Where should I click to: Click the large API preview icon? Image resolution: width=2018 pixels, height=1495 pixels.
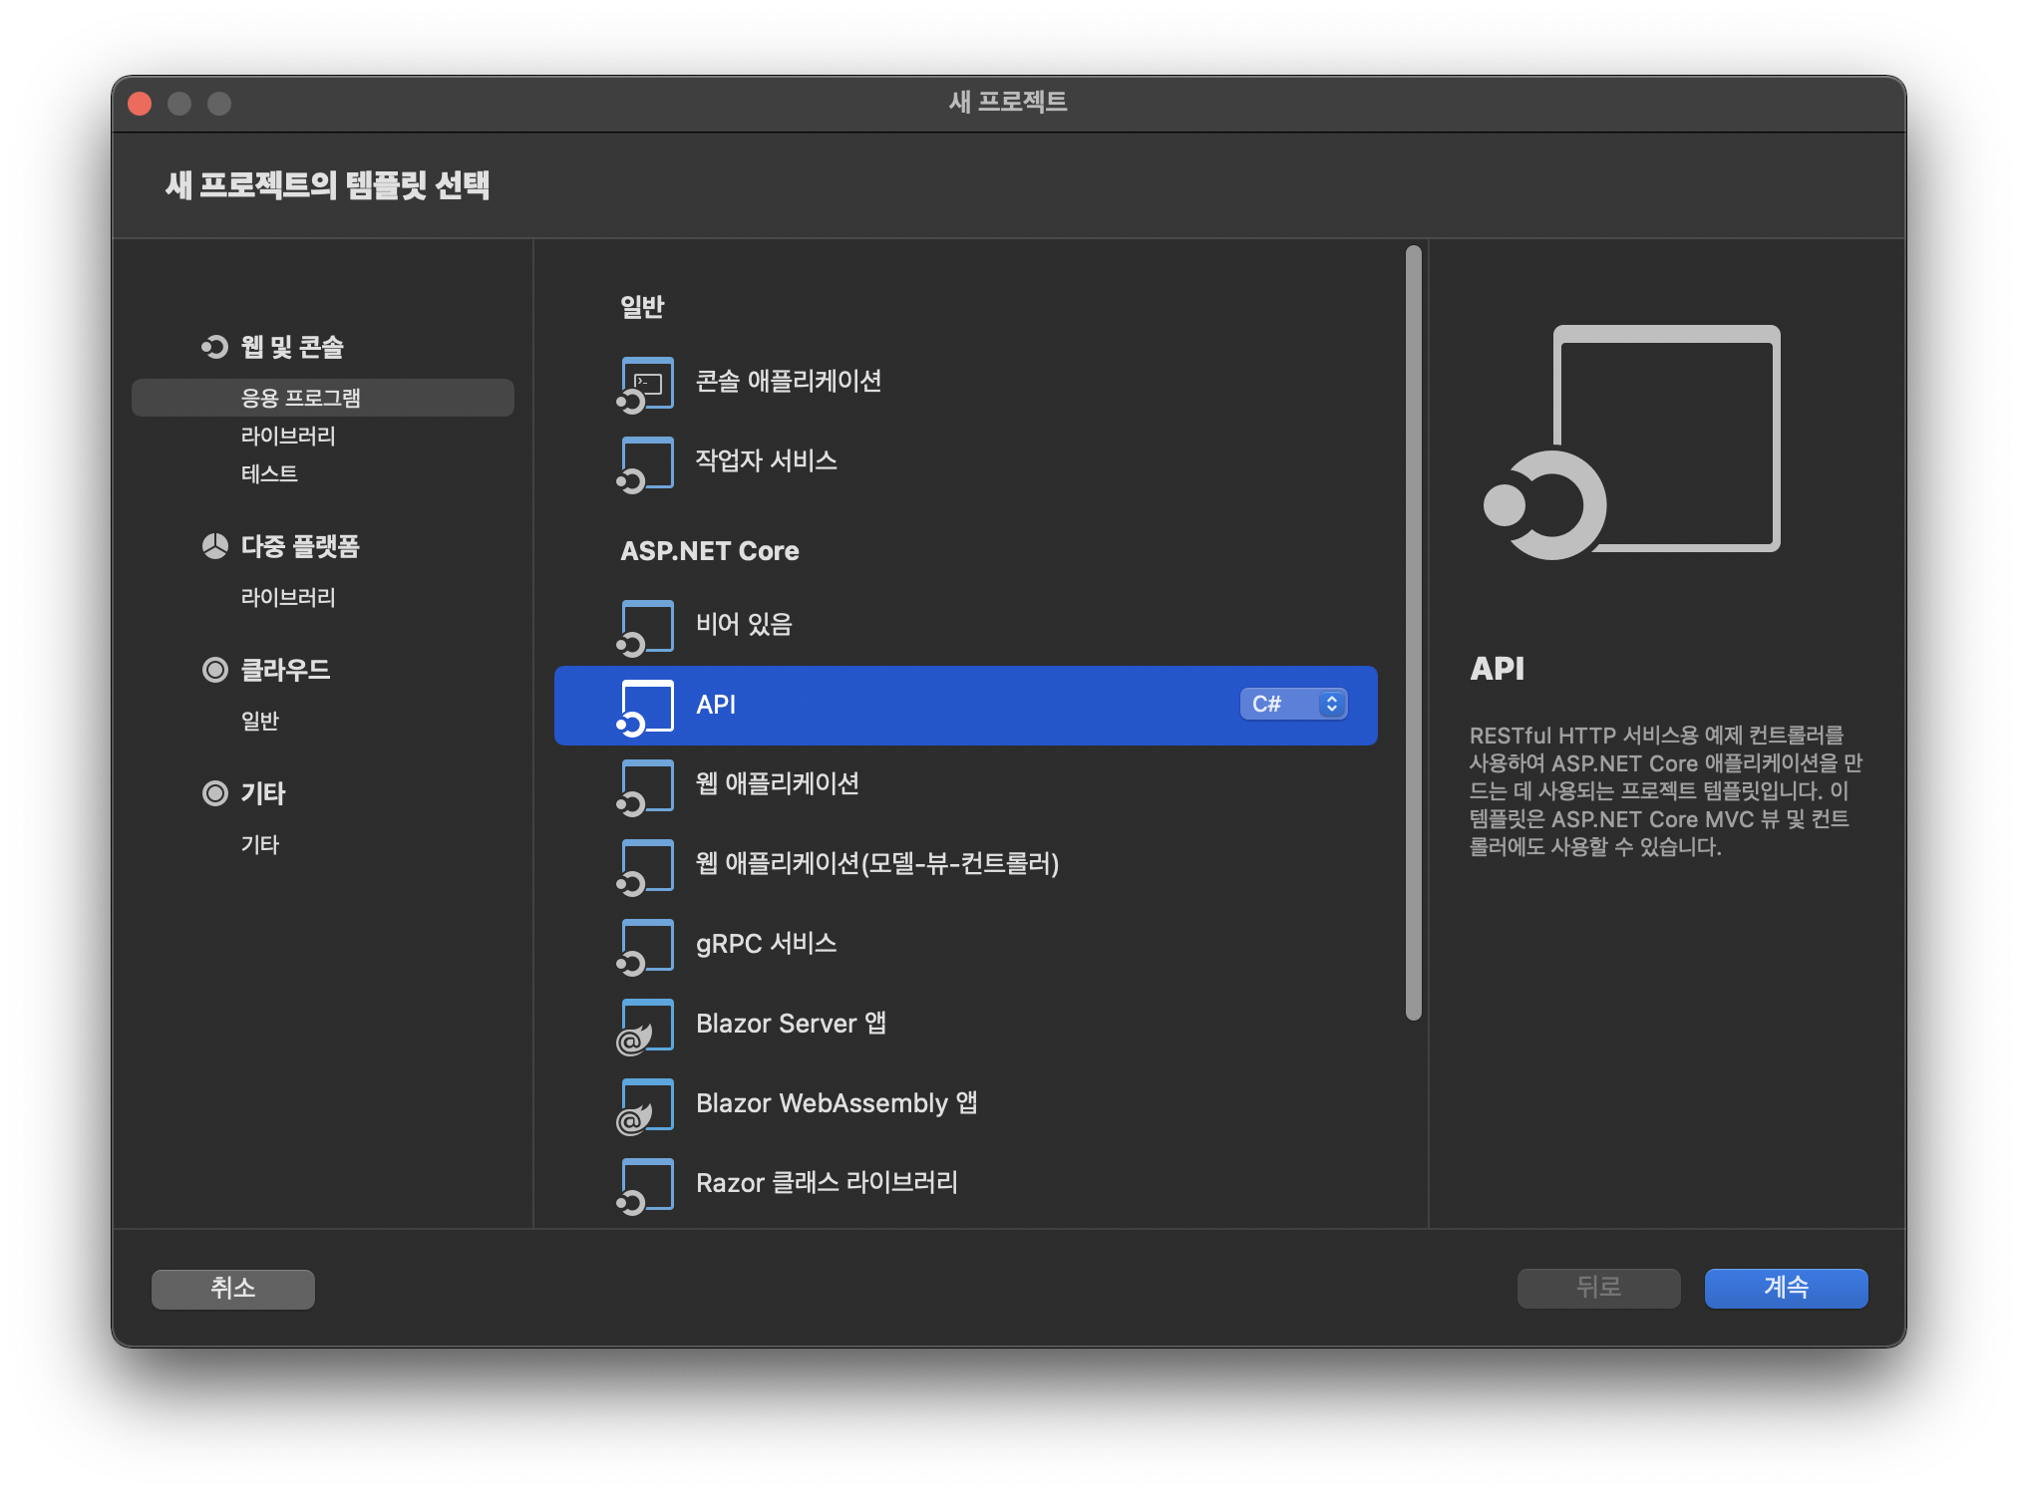[x=1632, y=442]
